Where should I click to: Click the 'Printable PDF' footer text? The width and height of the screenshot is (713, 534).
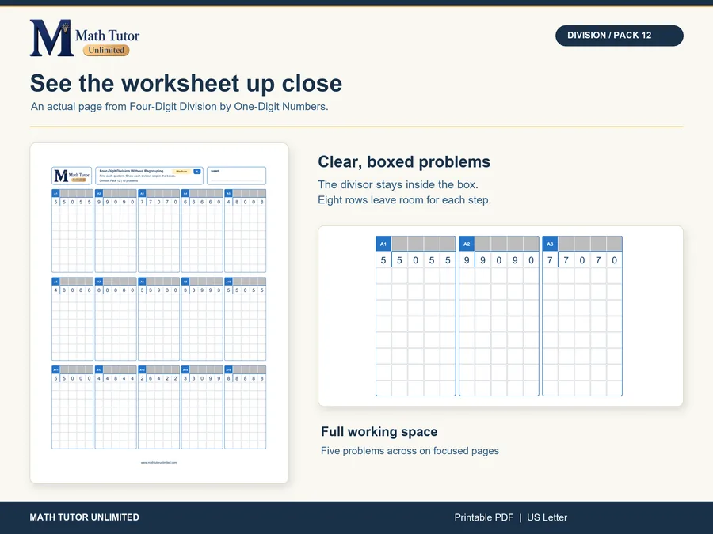tap(484, 517)
